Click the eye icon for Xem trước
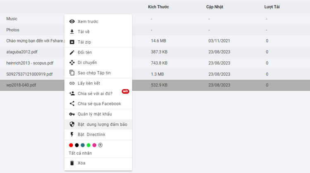 [72, 21]
